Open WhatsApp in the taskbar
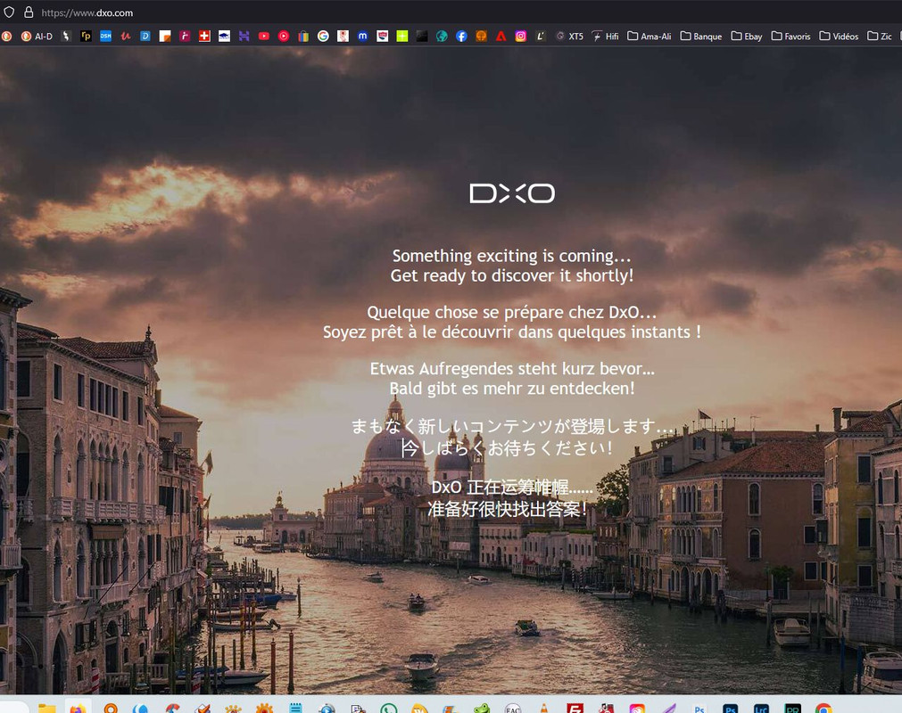Image resolution: width=902 pixels, height=713 pixels. (x=389, y=708)
